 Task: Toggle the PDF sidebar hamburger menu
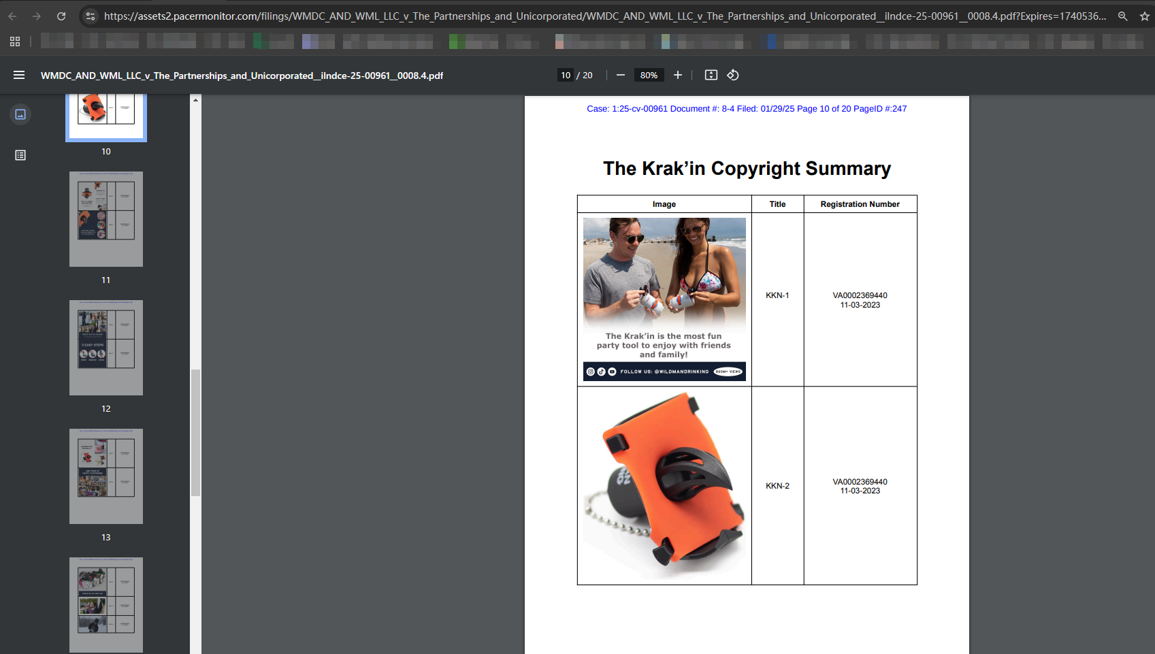click(19, 75)
